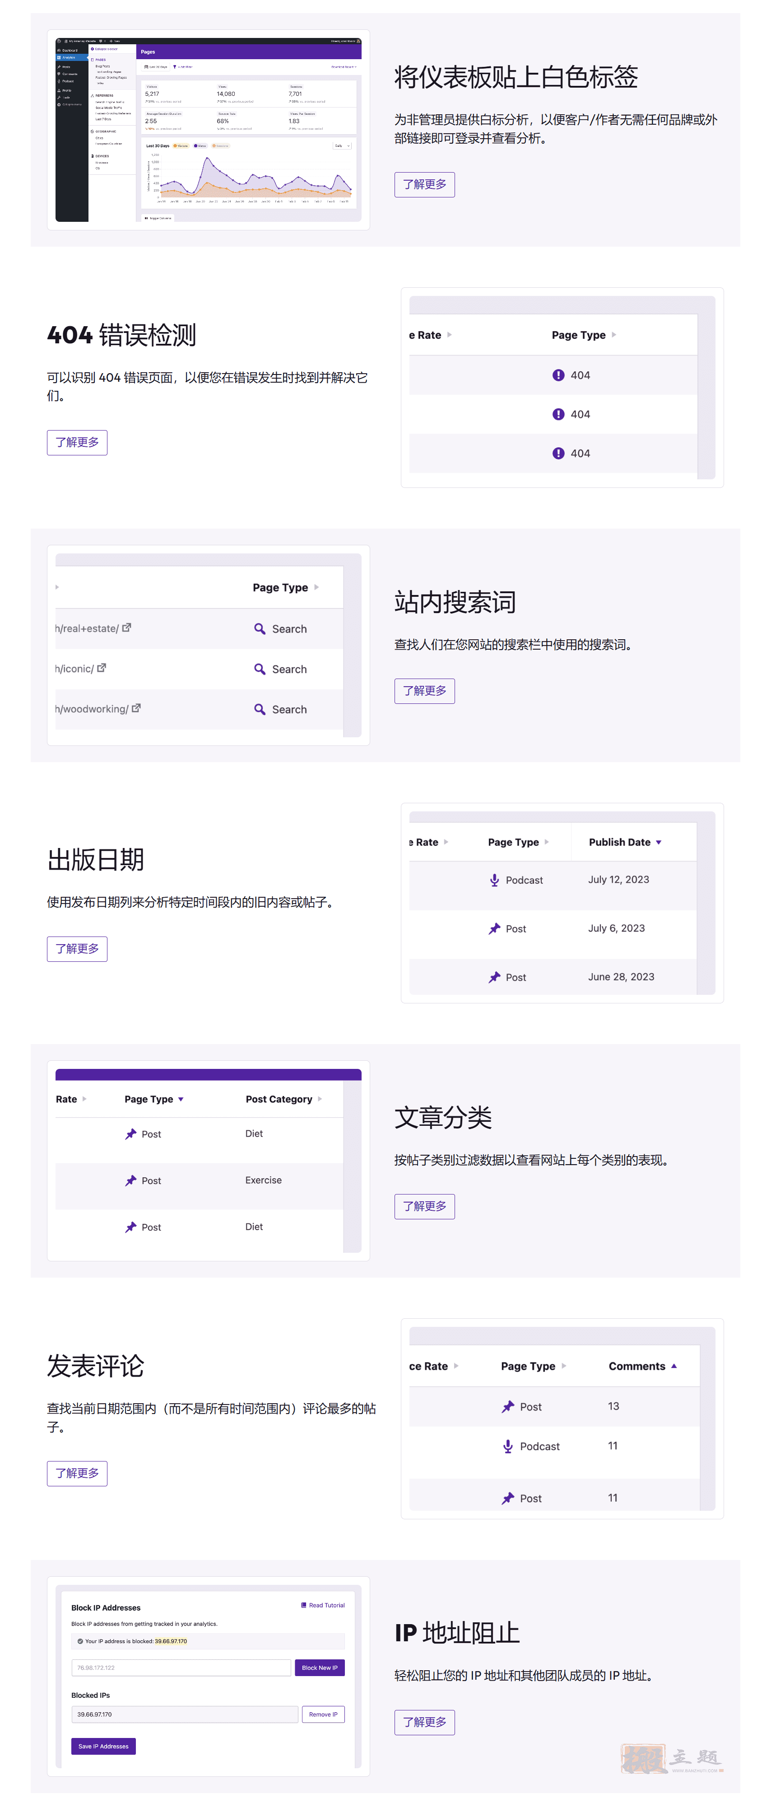Click 了解更多 under 站内搜索词
Viewport: 762px width, 1808px height.
[424, 691]
